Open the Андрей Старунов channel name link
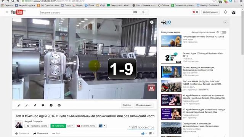Viewport: 244px width, 137px height. coord(34,121)
